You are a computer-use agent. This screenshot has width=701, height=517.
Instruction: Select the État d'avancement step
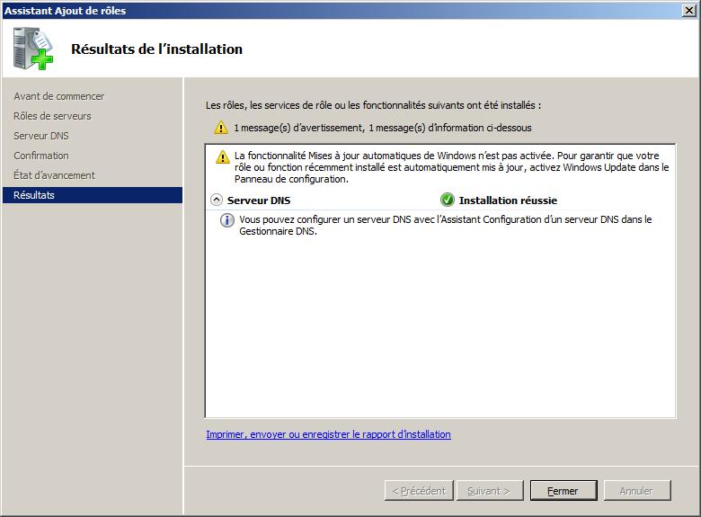pos(54,174)
